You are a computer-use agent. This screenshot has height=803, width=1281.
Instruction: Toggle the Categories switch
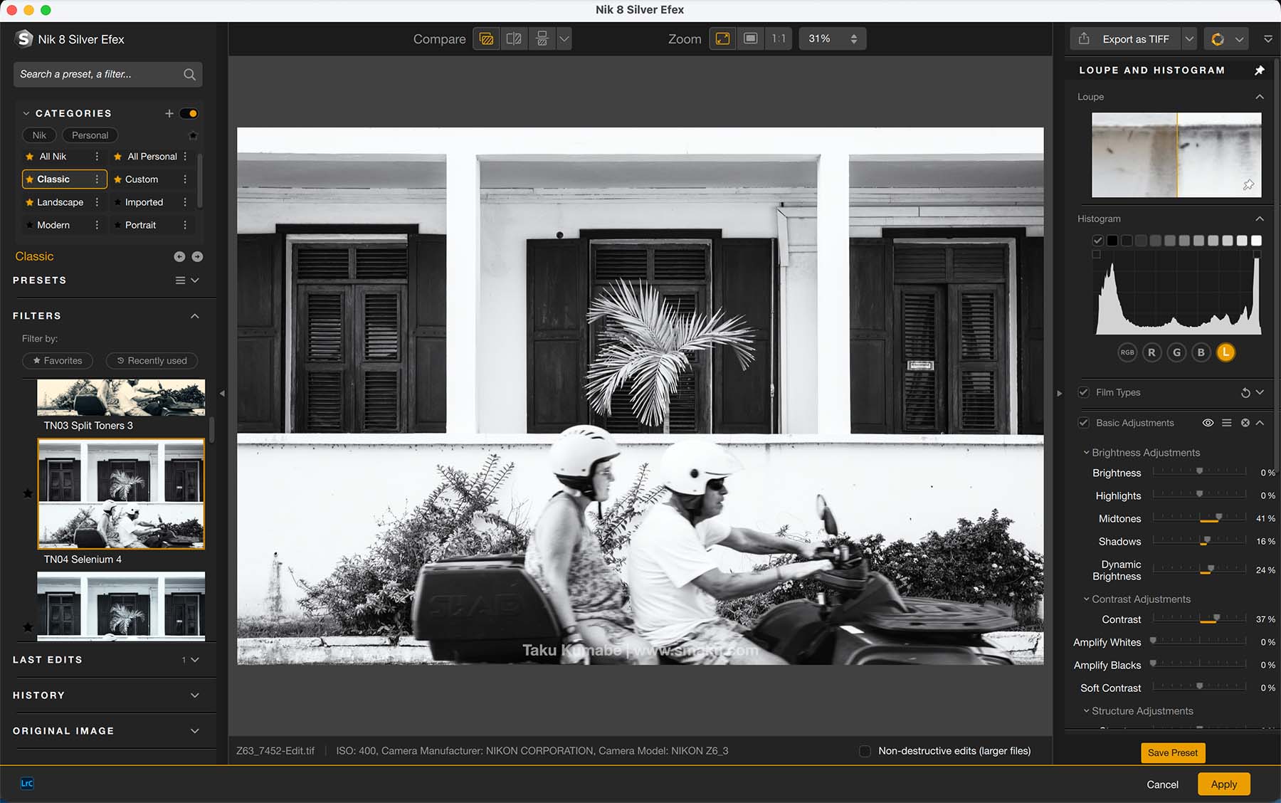[189, 114]
